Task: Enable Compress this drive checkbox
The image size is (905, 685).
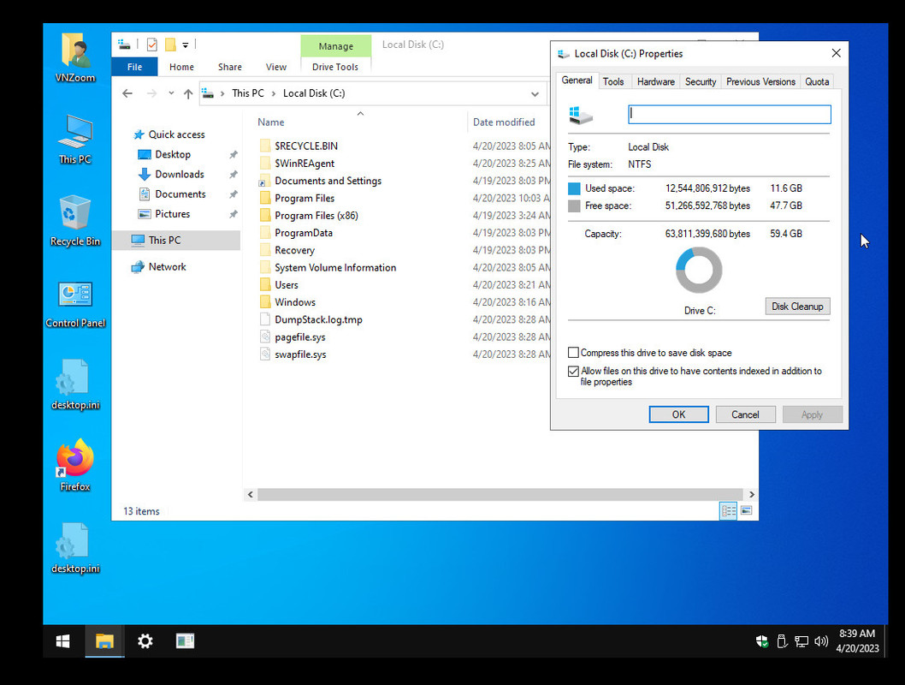Action: (573, 352)
